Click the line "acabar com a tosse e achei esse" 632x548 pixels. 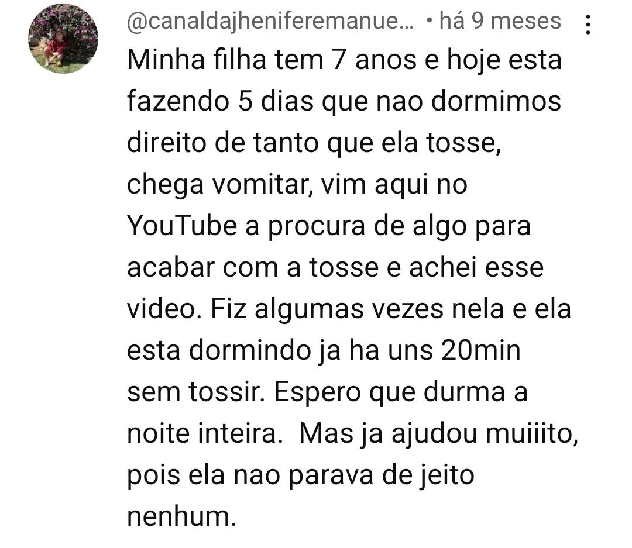tap(335, 267)
